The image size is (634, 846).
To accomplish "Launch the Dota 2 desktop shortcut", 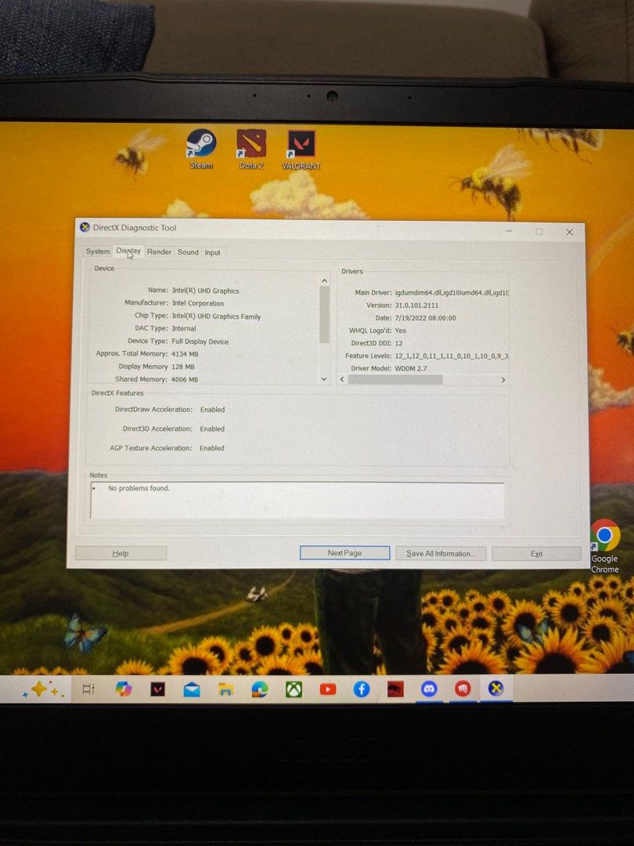I will (x=251, y=150).
